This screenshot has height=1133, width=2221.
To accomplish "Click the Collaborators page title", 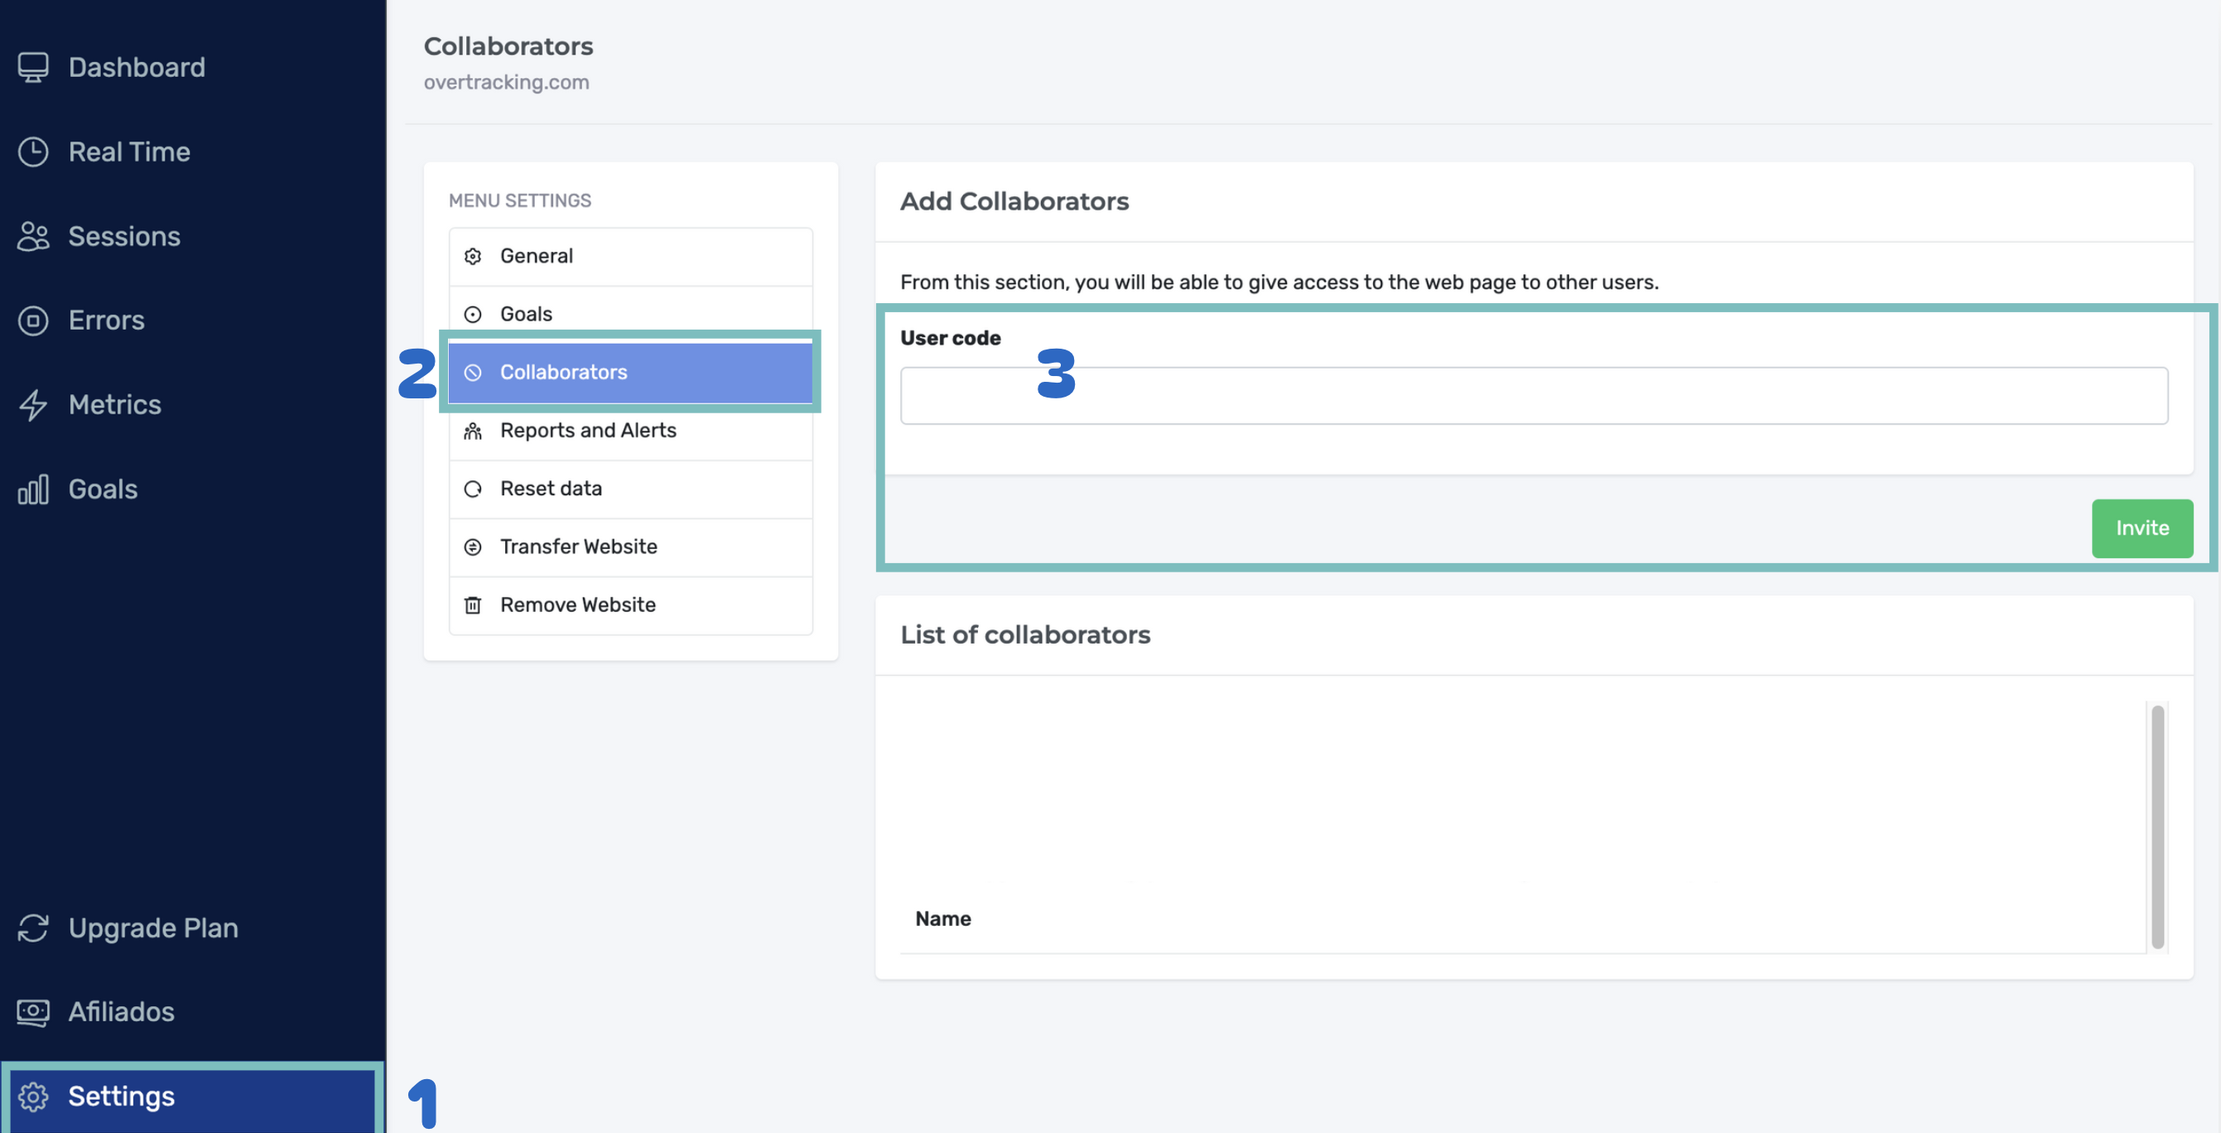I will (x=508, y=46).
